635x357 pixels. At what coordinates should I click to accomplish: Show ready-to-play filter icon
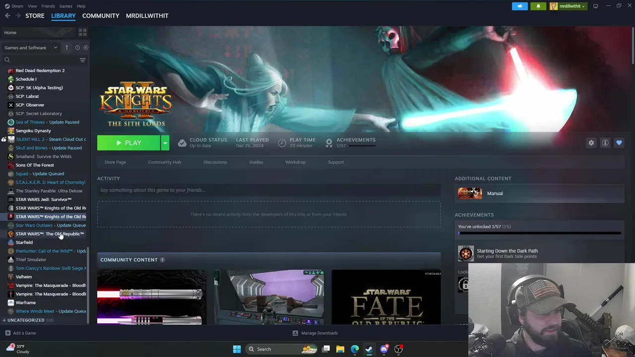(x=86, y=48)
